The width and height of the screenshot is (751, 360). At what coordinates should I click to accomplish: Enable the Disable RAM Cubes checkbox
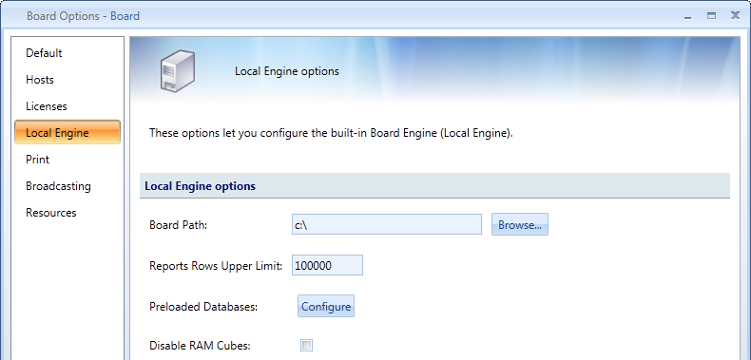click(x=306, y=345)
